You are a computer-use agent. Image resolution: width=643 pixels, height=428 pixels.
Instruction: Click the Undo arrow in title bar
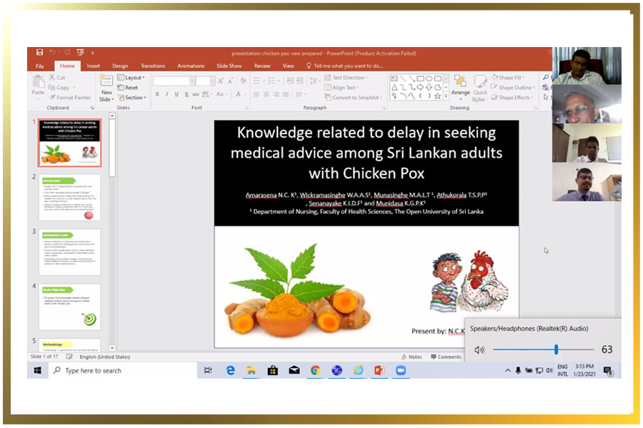[x=52, y=52]
